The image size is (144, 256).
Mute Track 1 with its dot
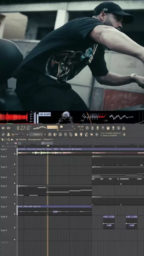point(14,154)
